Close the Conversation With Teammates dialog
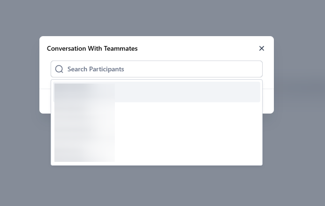The width and height of the screenshot is (325, 206). [x=262, y=48]
